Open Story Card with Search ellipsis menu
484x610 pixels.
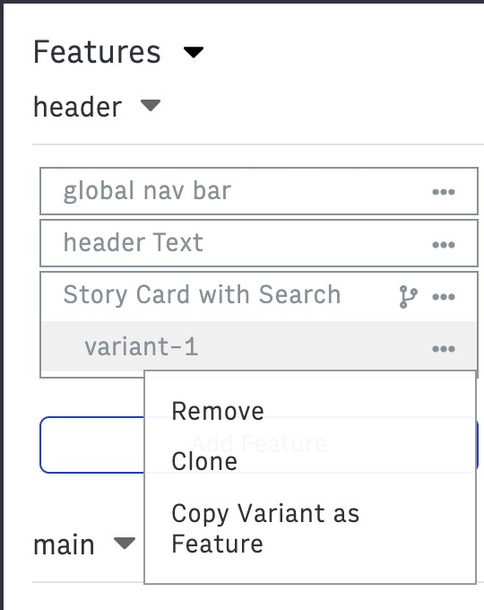click(x=444, y=297)
